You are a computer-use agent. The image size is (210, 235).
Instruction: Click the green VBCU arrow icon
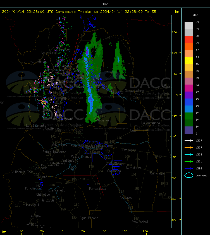pos(189,161)
